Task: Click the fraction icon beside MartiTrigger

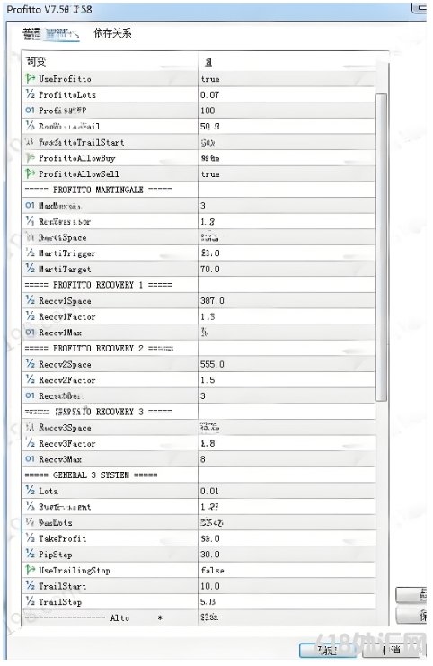Action: pos(30,253)
